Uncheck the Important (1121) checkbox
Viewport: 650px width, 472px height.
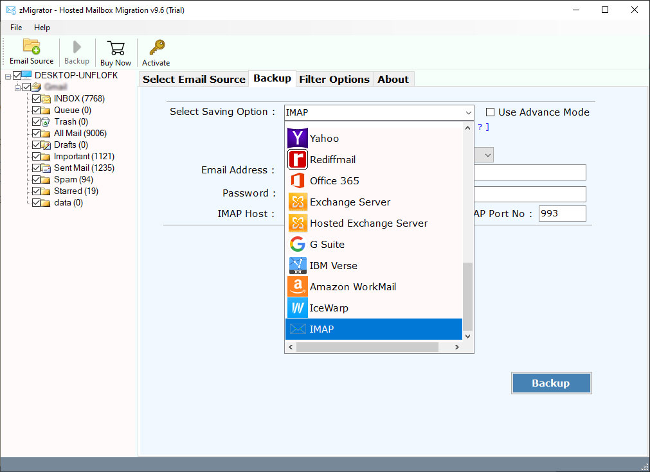(37, 157)
